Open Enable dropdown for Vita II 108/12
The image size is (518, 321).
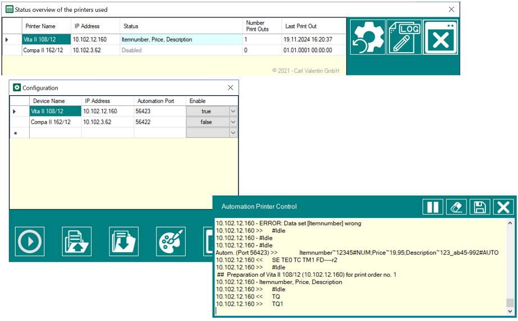pos(233,111)
